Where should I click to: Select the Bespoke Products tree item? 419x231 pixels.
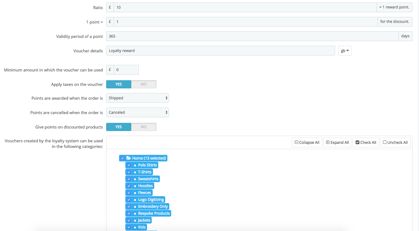pyautogui.click(x=154, y=213)
